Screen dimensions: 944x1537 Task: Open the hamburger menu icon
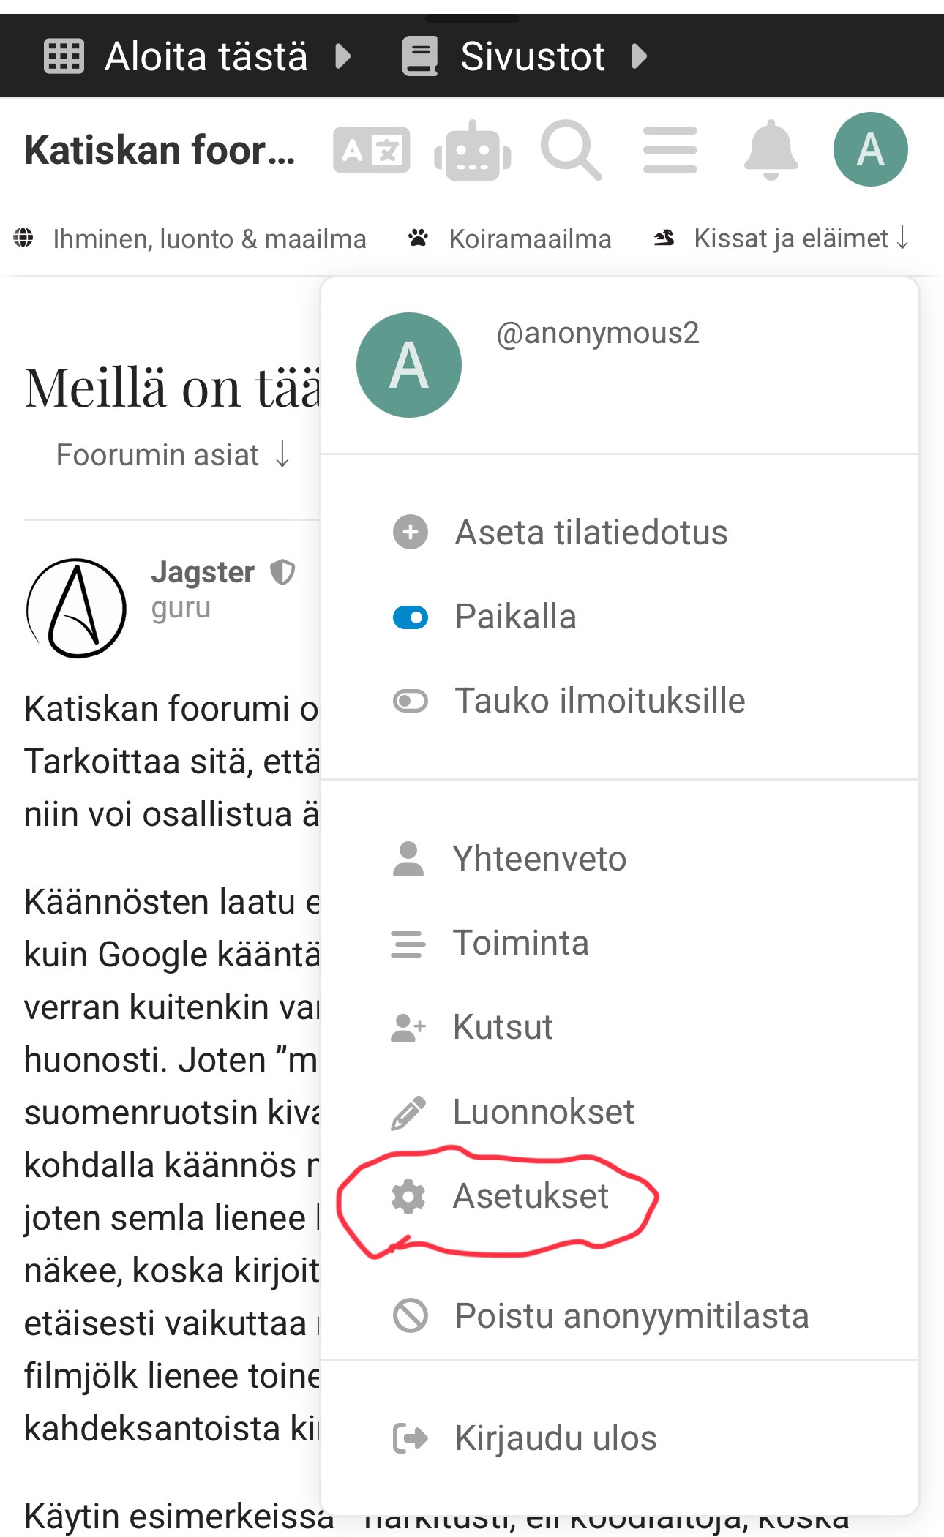pyautogui.click(x=670, y=150)
